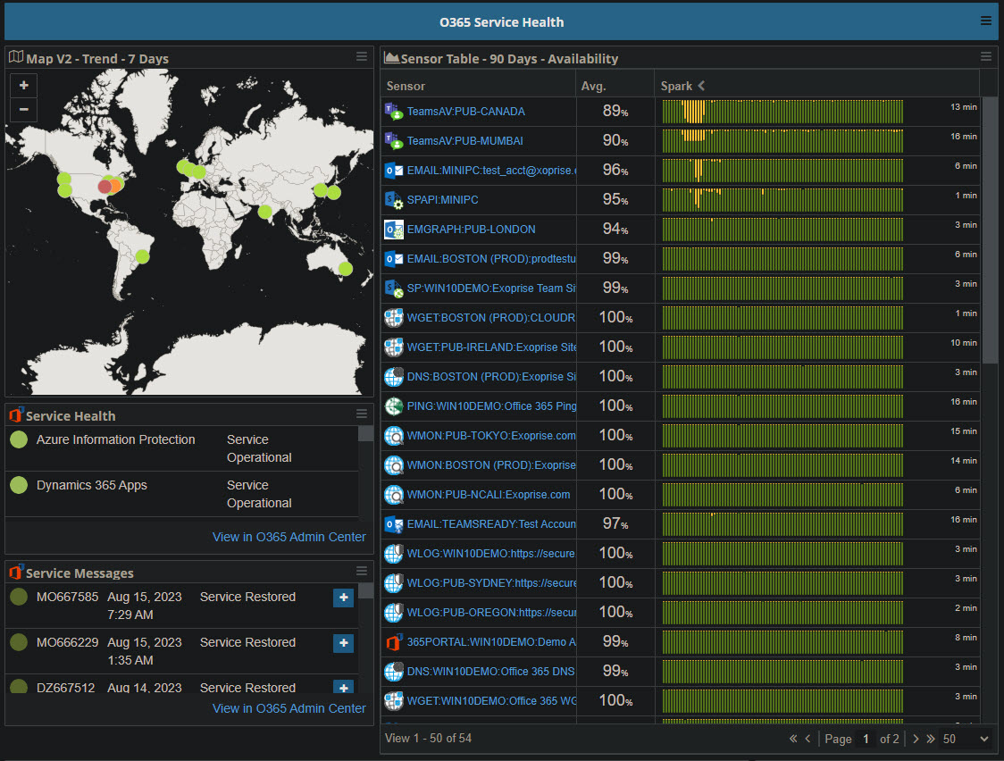
Task: Open the Service Health panel menu
Action: point(362,414)
